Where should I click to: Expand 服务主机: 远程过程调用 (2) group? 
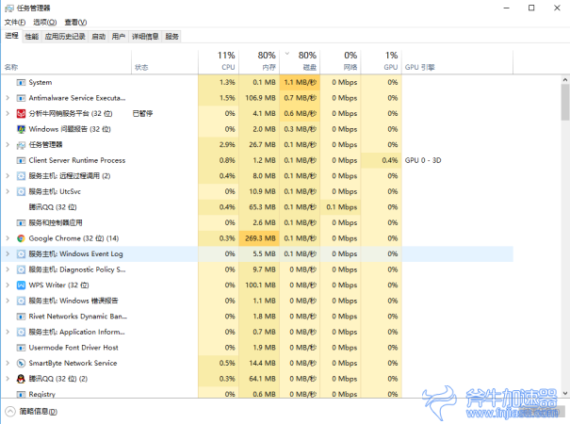pyautogui.click(x=8, y=176)
